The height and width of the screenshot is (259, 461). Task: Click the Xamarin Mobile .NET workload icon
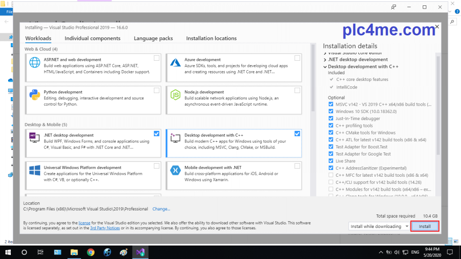[175, 170]
